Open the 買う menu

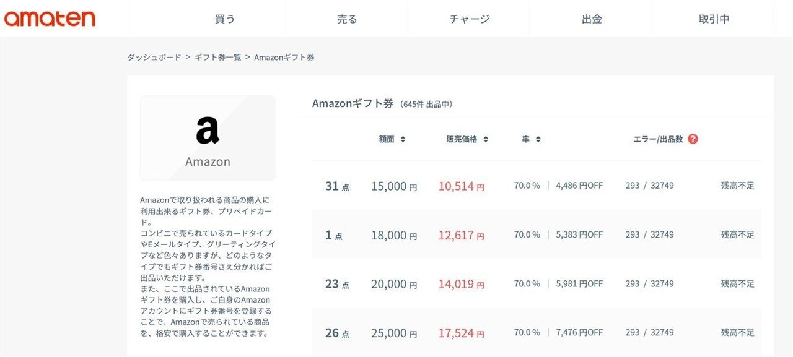[225, 19]
